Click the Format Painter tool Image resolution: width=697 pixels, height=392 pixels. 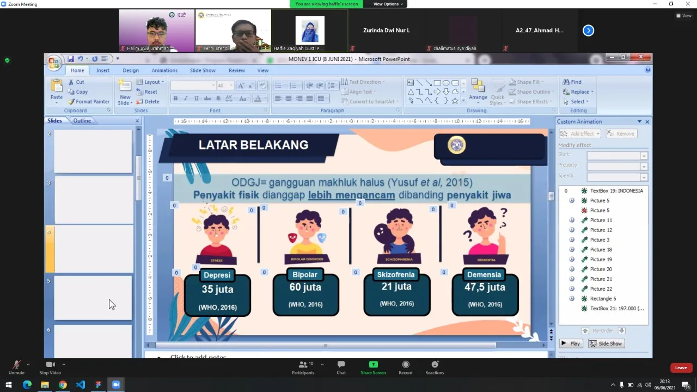(89, 102)
